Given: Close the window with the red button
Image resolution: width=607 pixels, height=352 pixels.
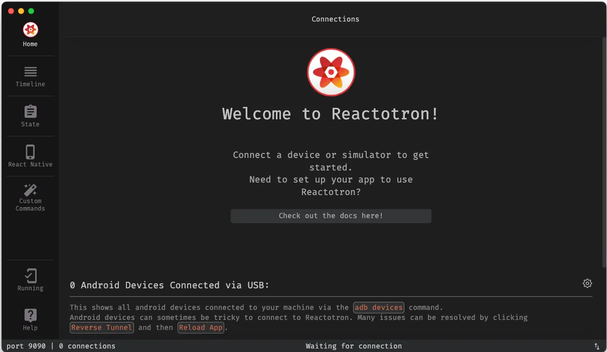Looking at the screenshot, I should pyautogui.click(x=11, y=11).
